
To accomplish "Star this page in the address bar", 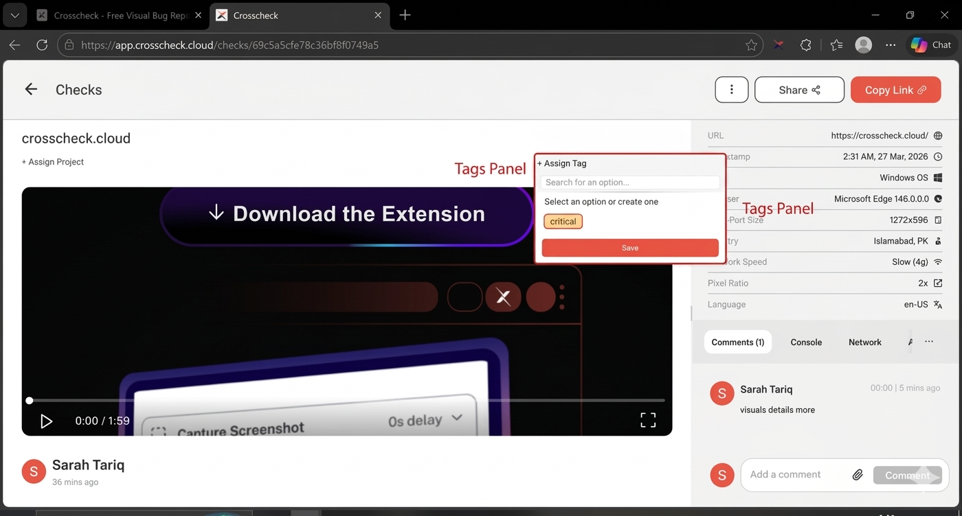I will click(751, 45).
